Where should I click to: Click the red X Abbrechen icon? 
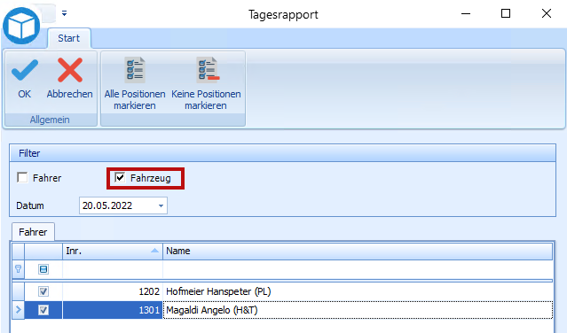(x=70, y=70)
